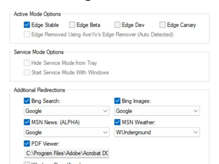Click the Additional Redirections group label
Image resolution: width=219 pixels, height=164 pixels.
39,90
